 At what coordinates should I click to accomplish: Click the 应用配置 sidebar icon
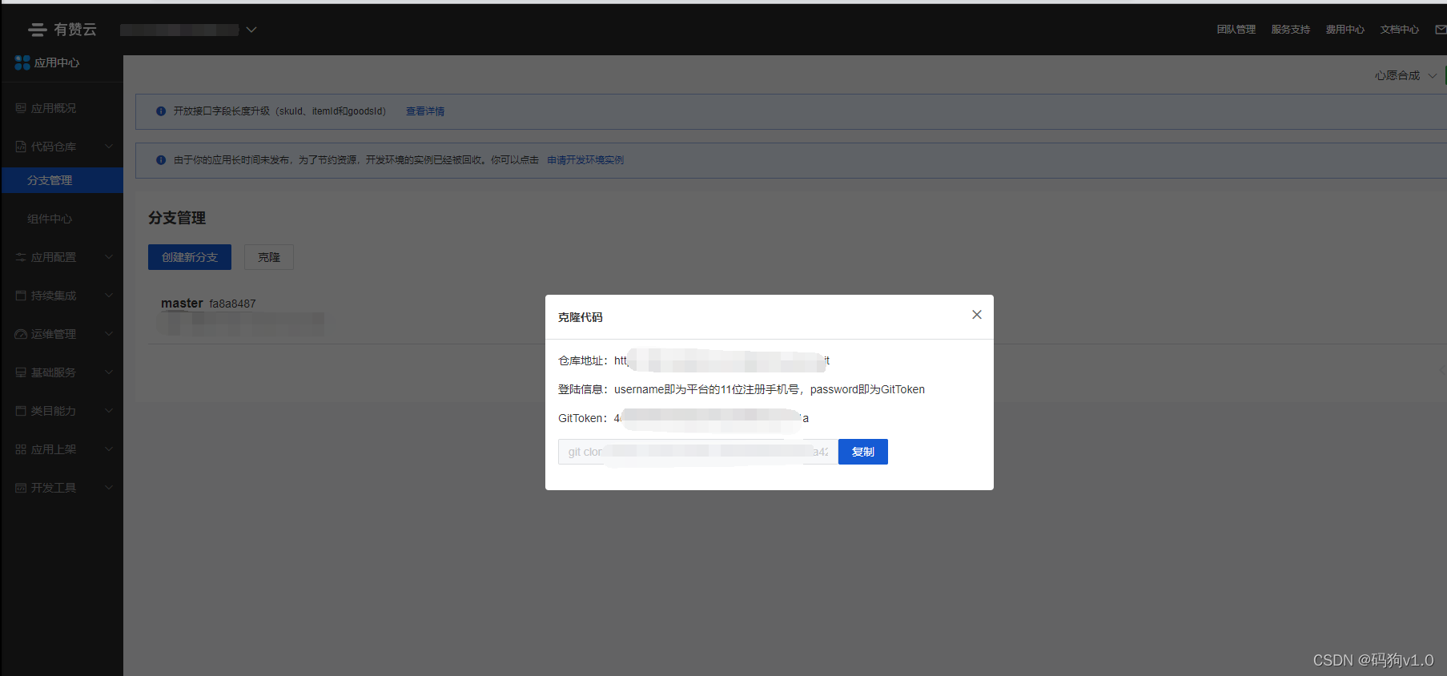[21, 257]
